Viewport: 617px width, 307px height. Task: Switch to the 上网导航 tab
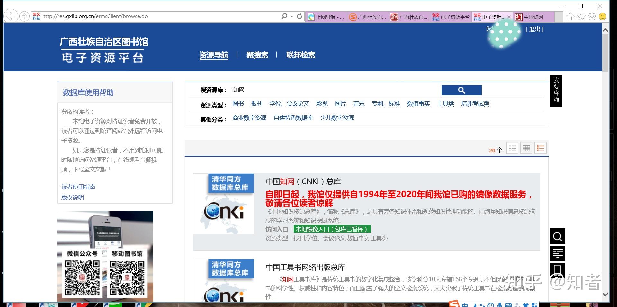point(326,17)
